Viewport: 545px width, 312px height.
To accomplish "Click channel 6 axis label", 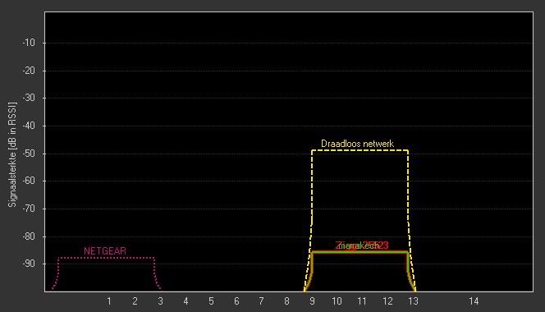I will pos(236,301).
